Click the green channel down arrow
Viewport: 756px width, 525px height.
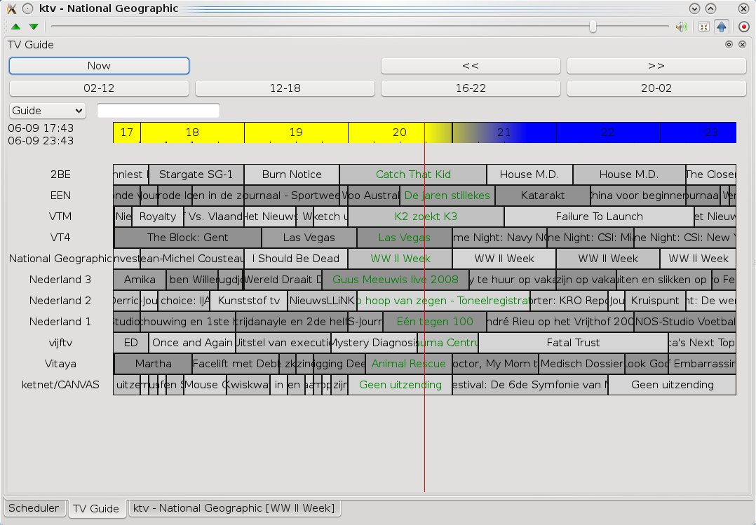33,27
